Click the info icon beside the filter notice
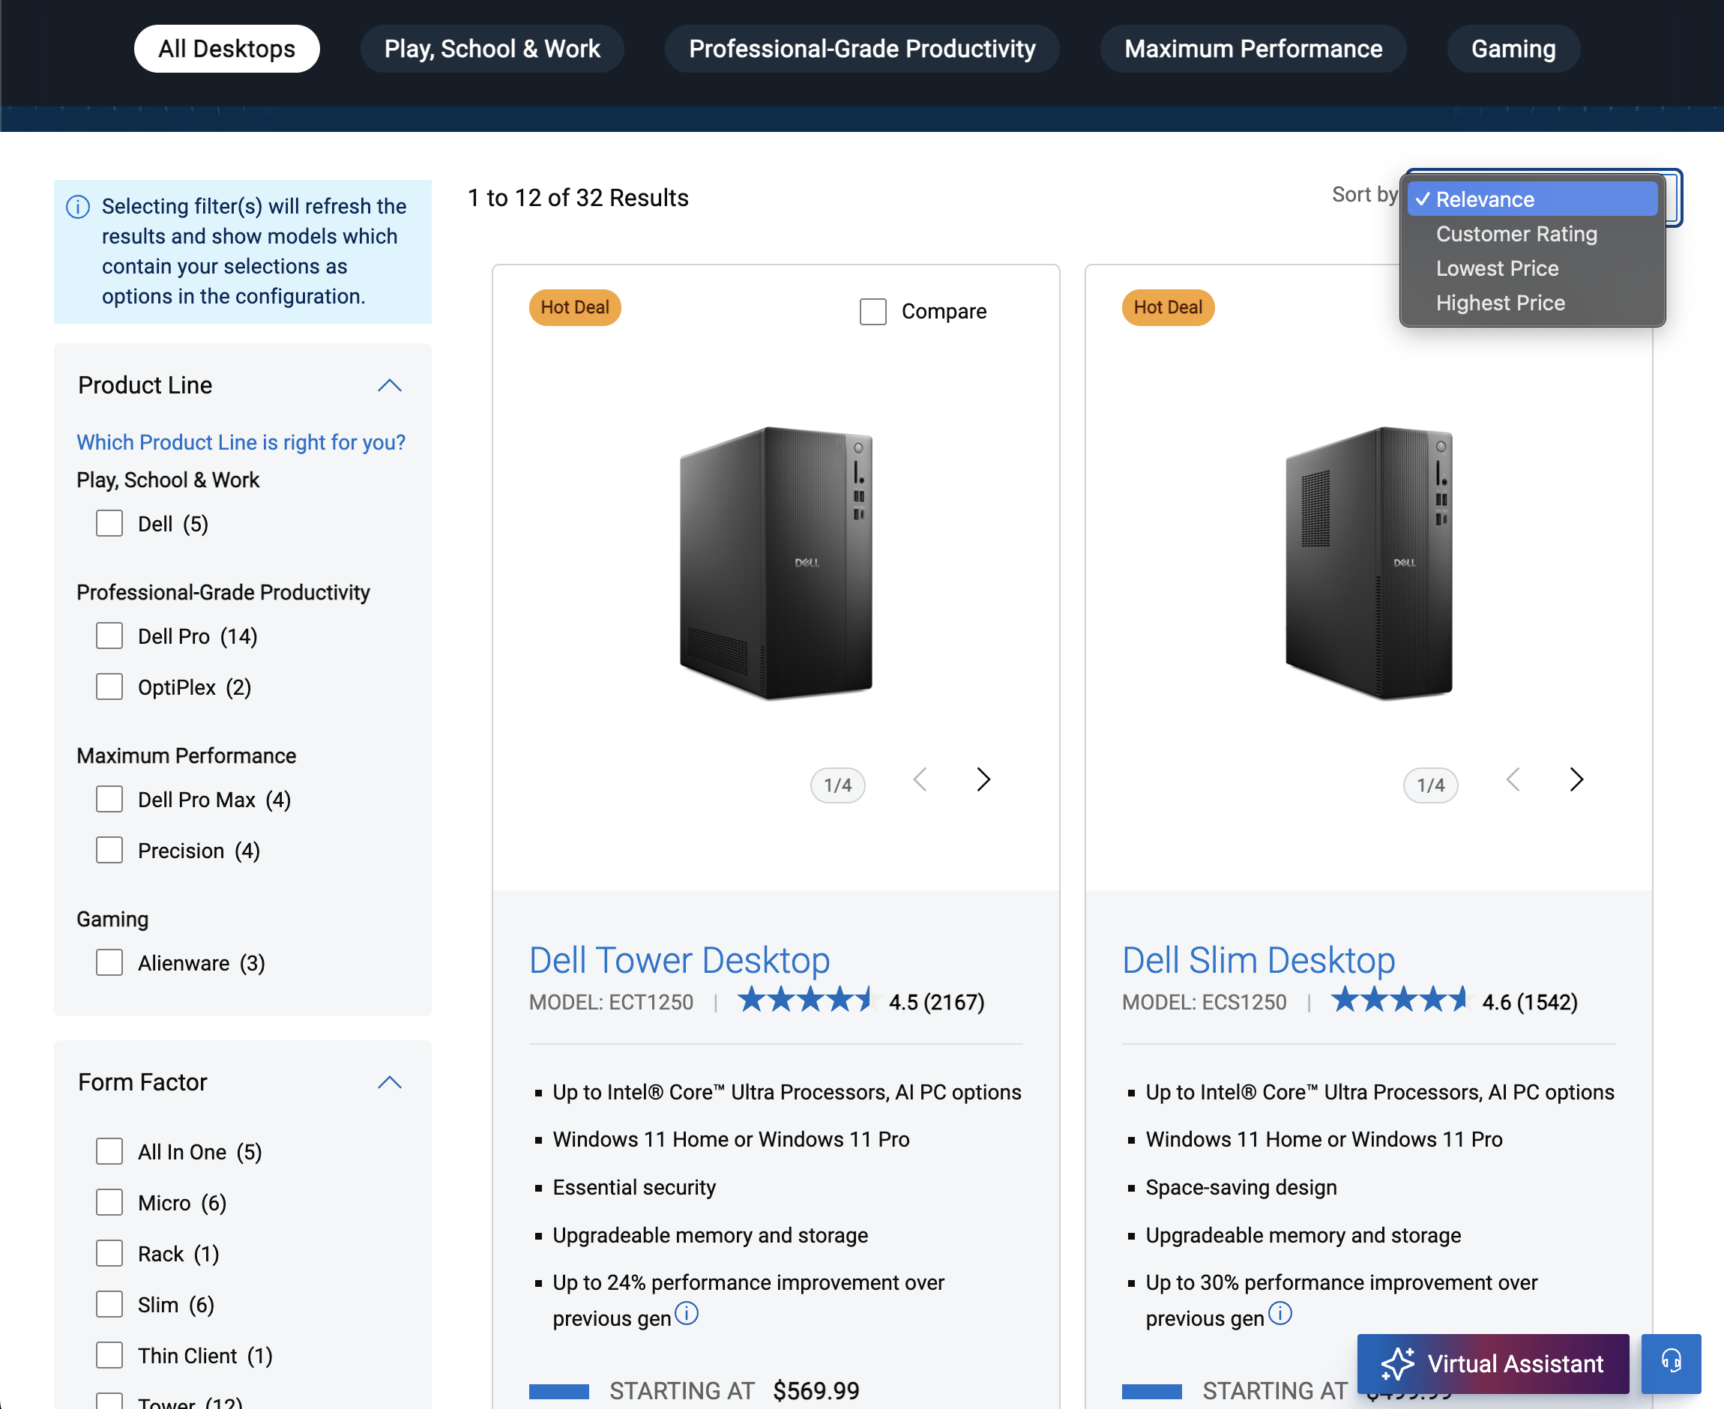 78,206
